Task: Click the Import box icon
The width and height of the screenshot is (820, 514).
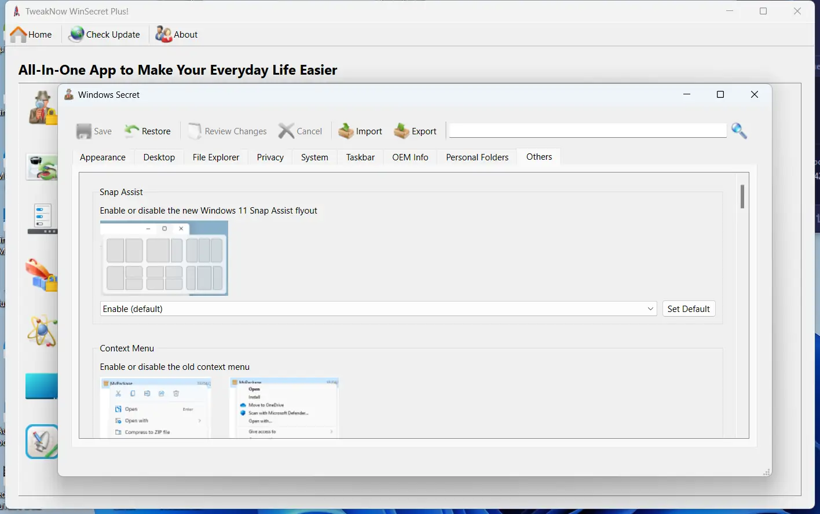Action: pyautogui.click(x=346, y=131)
